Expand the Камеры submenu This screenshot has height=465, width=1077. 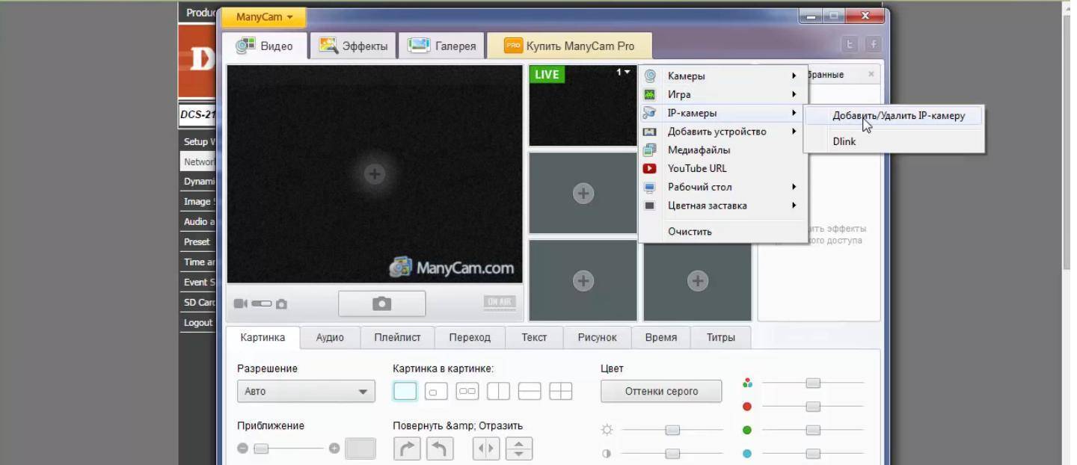coord(722,76)
